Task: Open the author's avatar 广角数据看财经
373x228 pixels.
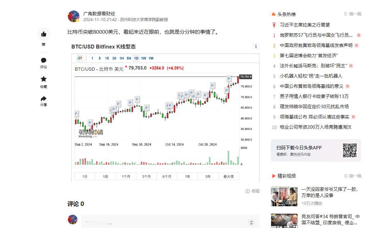Action: click(x=74, y=16)
